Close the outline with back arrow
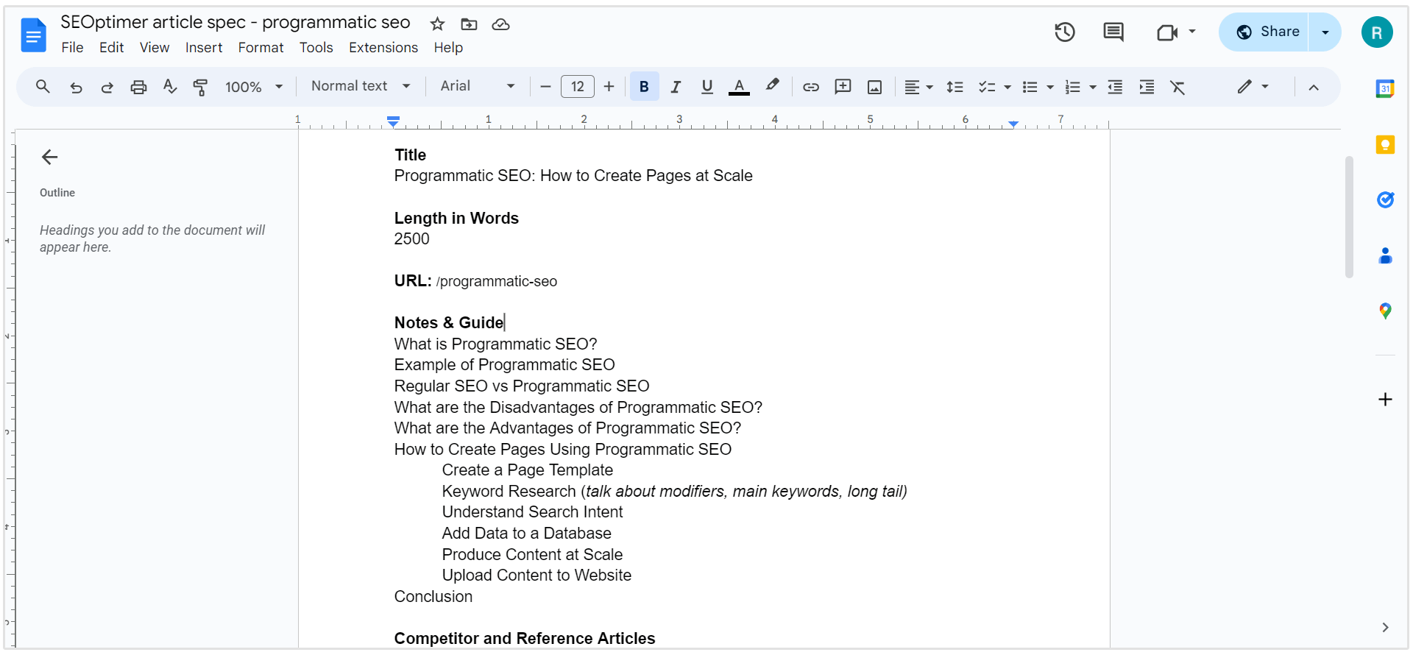The image size is (1413, 655). [49, 157]
